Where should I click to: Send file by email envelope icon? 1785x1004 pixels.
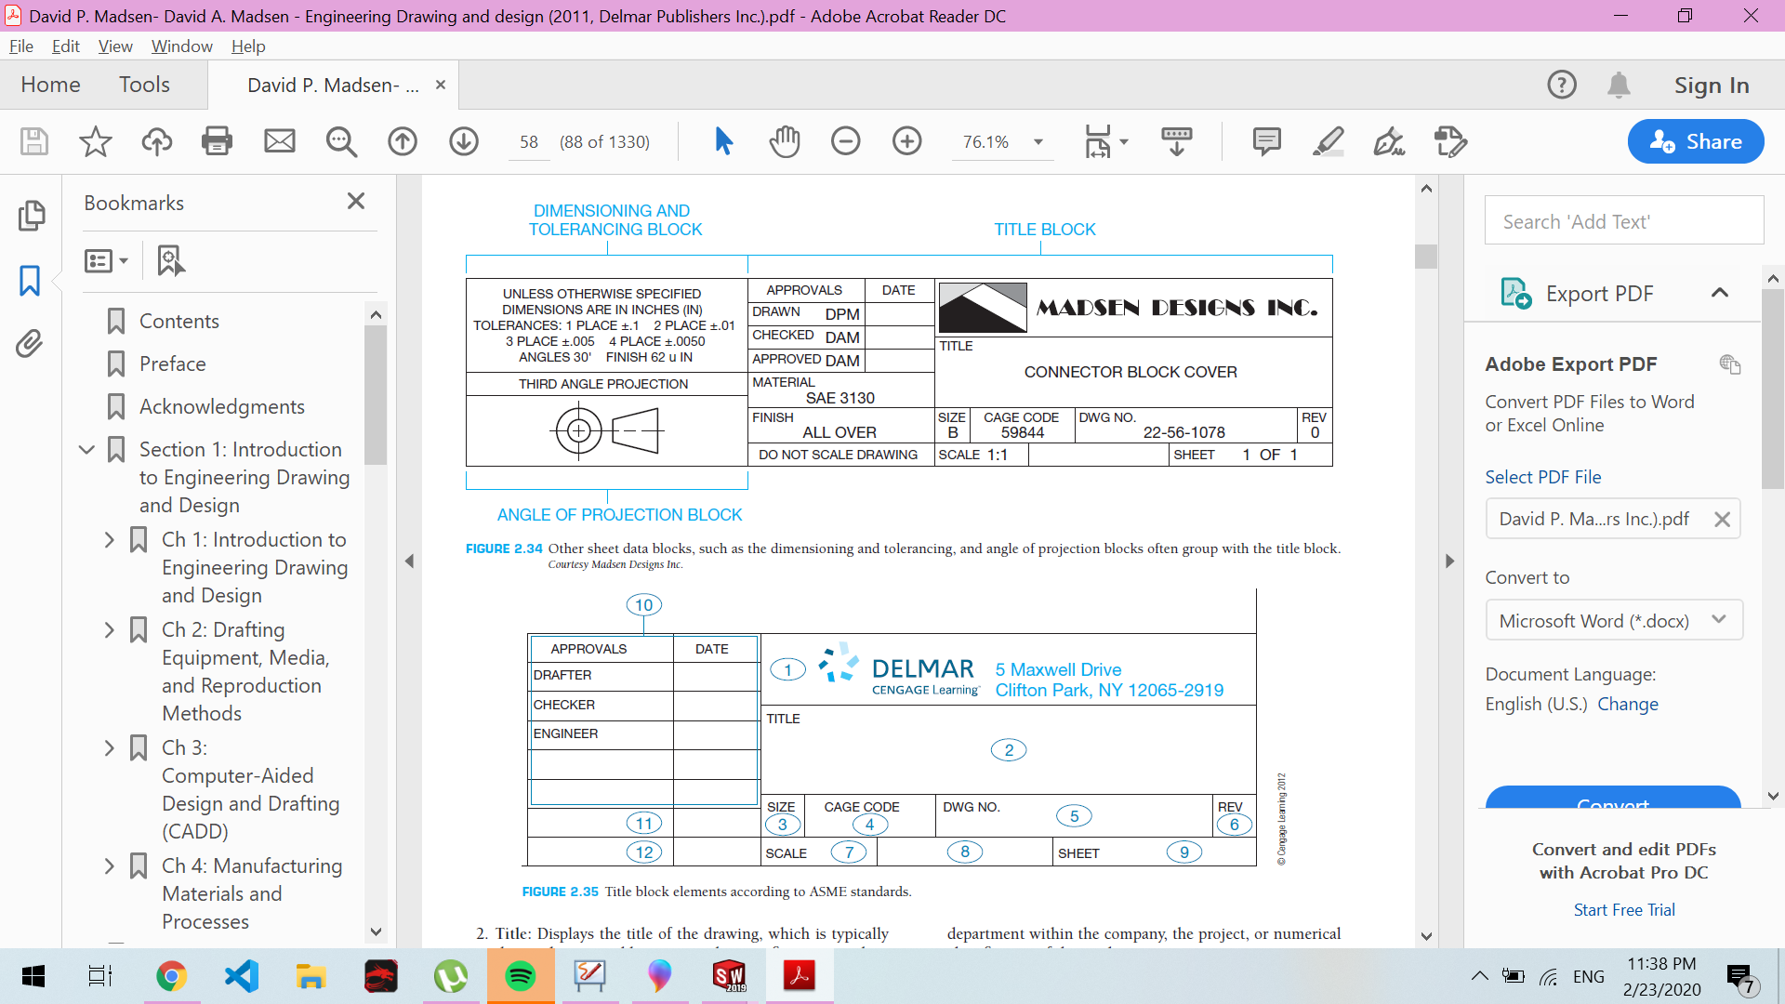coord(279,141)
